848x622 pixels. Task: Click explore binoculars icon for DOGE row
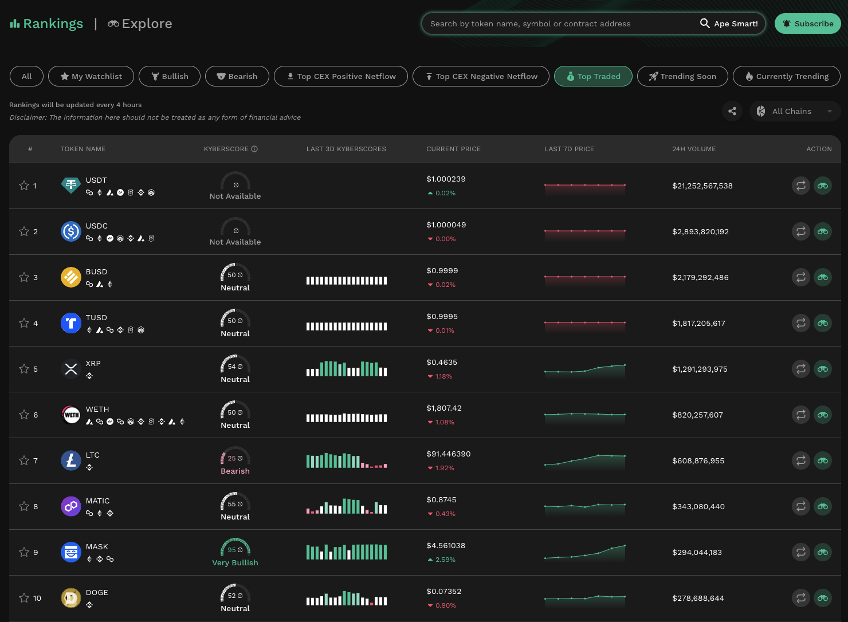pos(823,598)
